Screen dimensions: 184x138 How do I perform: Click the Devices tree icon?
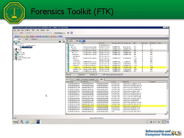(x=16, y=60)
